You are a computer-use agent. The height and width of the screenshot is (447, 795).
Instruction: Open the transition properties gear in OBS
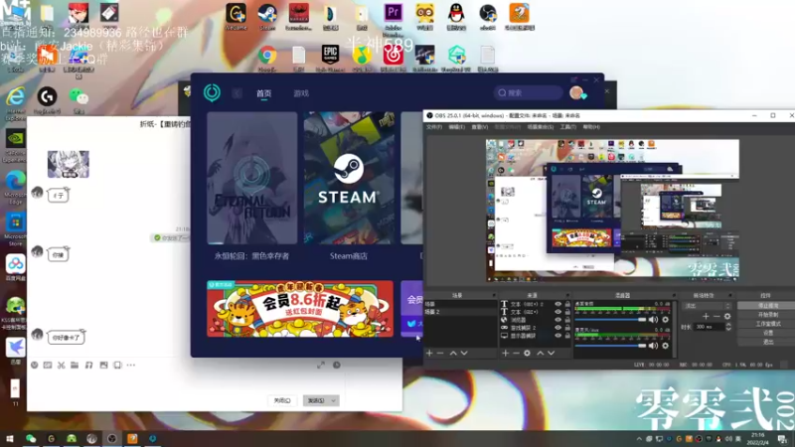727,316
